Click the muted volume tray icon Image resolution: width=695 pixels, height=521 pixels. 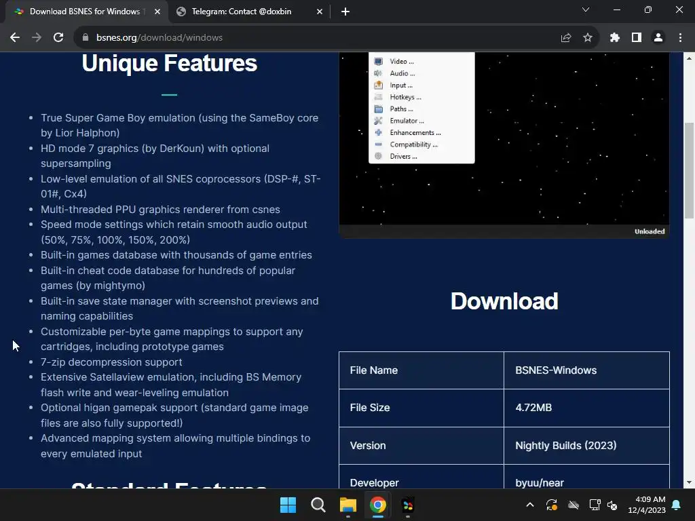tap(612, 505)
